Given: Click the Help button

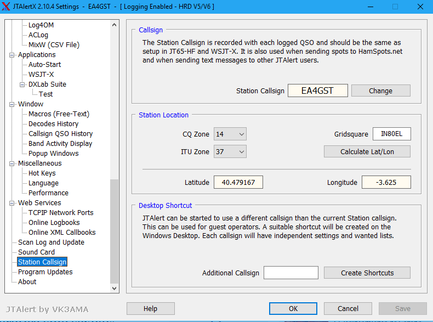Looking at the screenshot, I should tap(151, 308).
